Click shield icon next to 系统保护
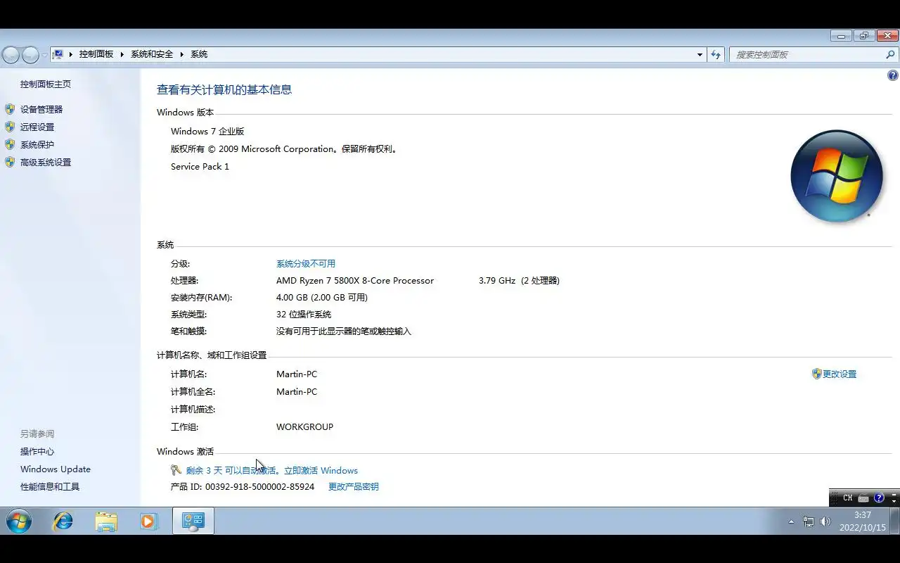900x563 pixels. (x=10, y=144)
